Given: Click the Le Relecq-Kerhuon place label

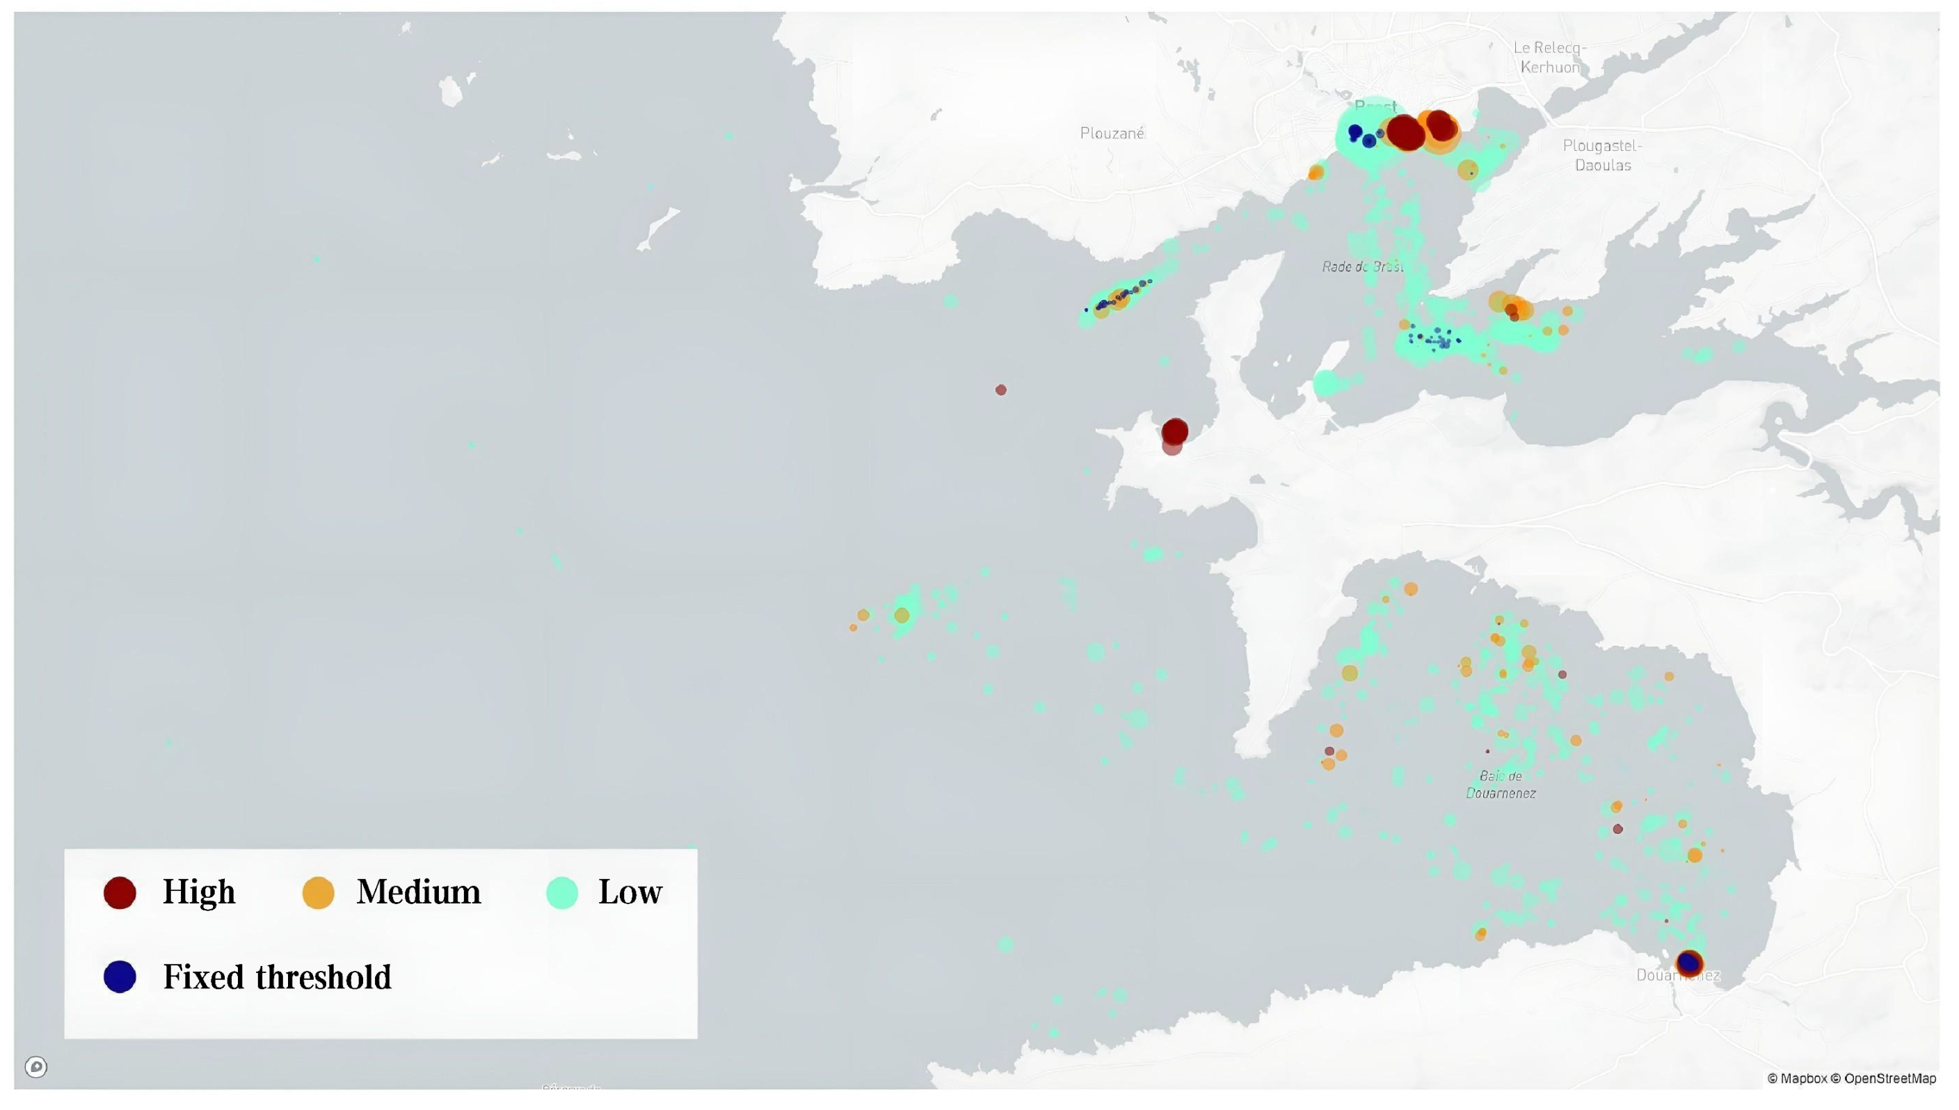Looking at the screenshot, I should coord(1549,57).
